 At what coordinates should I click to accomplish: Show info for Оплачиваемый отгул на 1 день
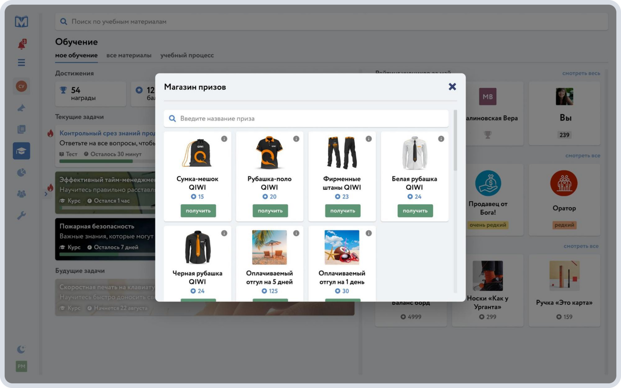coord(369,233)
